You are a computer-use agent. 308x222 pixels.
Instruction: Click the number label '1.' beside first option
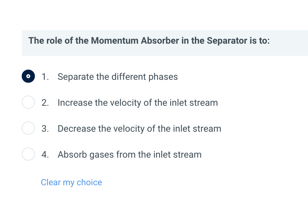[x=45, y=77]
